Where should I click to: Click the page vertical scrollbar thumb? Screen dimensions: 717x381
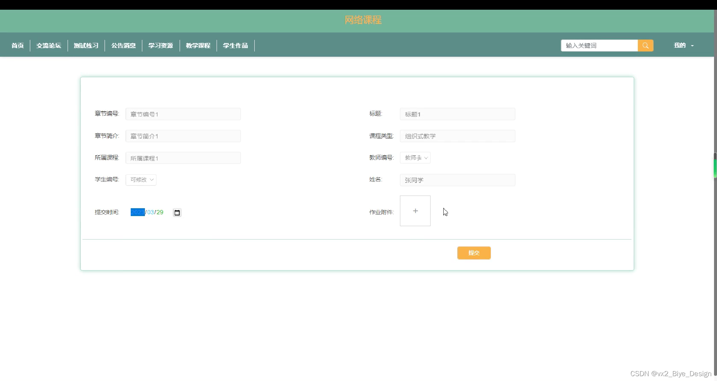point(715,165)
